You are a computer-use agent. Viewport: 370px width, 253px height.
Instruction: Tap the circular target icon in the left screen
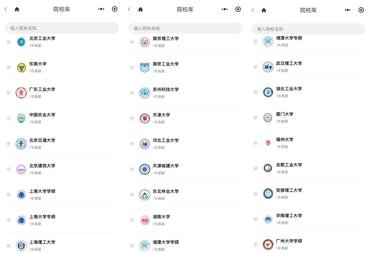point(115,9)
